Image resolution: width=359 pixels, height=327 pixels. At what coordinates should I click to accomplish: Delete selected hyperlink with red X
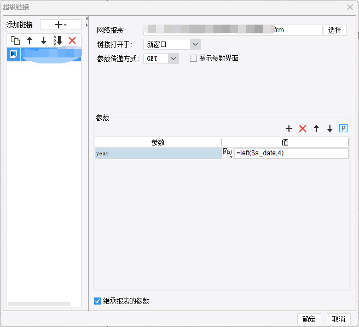coord(72,40)
